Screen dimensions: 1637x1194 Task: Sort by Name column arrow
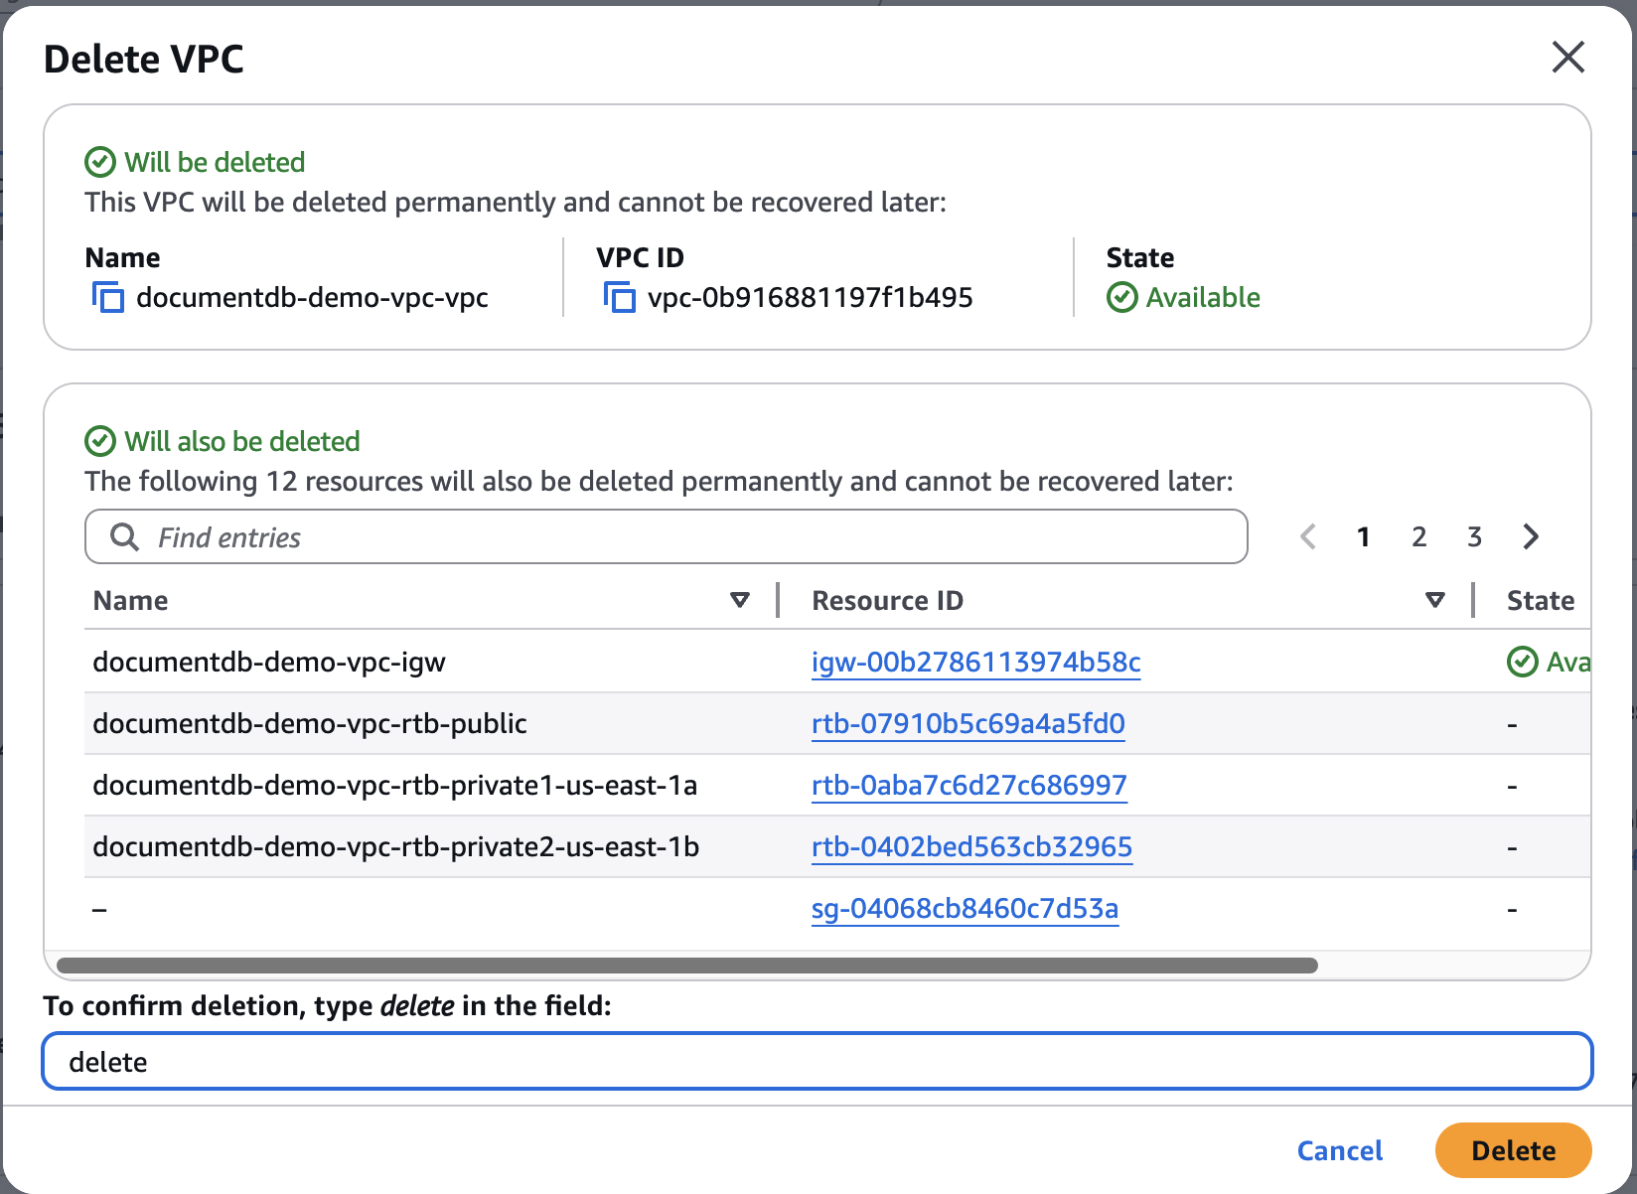[x=739, y=600]
